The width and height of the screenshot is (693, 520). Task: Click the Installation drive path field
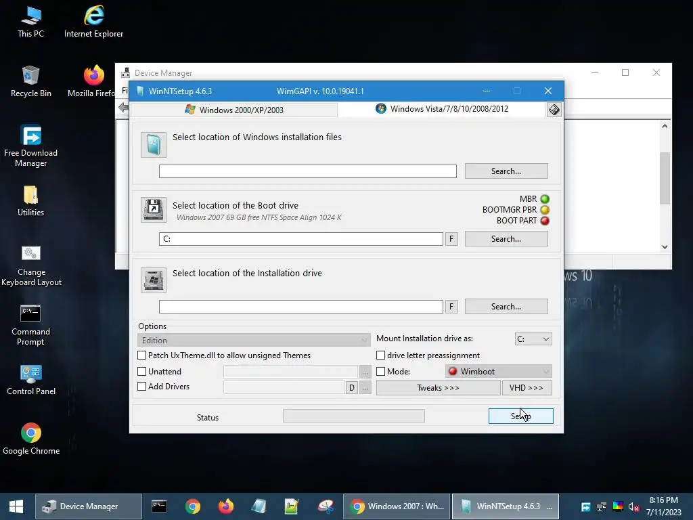(x=301, y=307)
